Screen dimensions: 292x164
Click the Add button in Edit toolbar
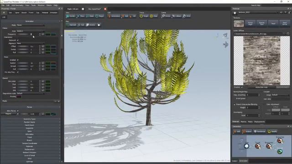[x=125, y=16]
